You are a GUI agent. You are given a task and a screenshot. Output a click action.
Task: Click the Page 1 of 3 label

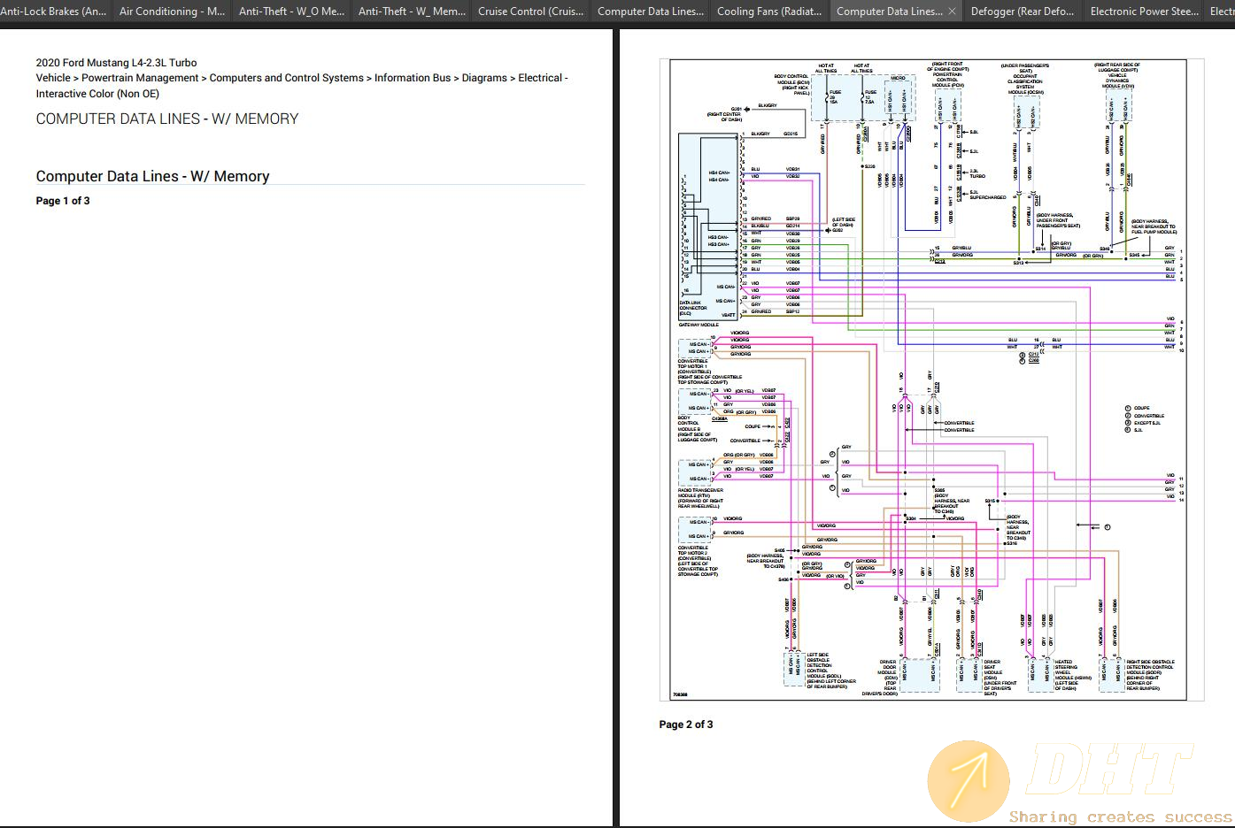click(63, 201)
